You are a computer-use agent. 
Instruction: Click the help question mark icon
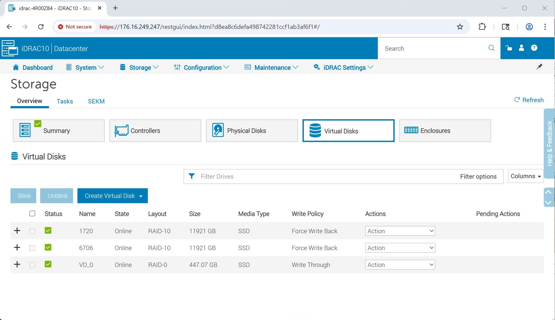(x=534, y=48)
